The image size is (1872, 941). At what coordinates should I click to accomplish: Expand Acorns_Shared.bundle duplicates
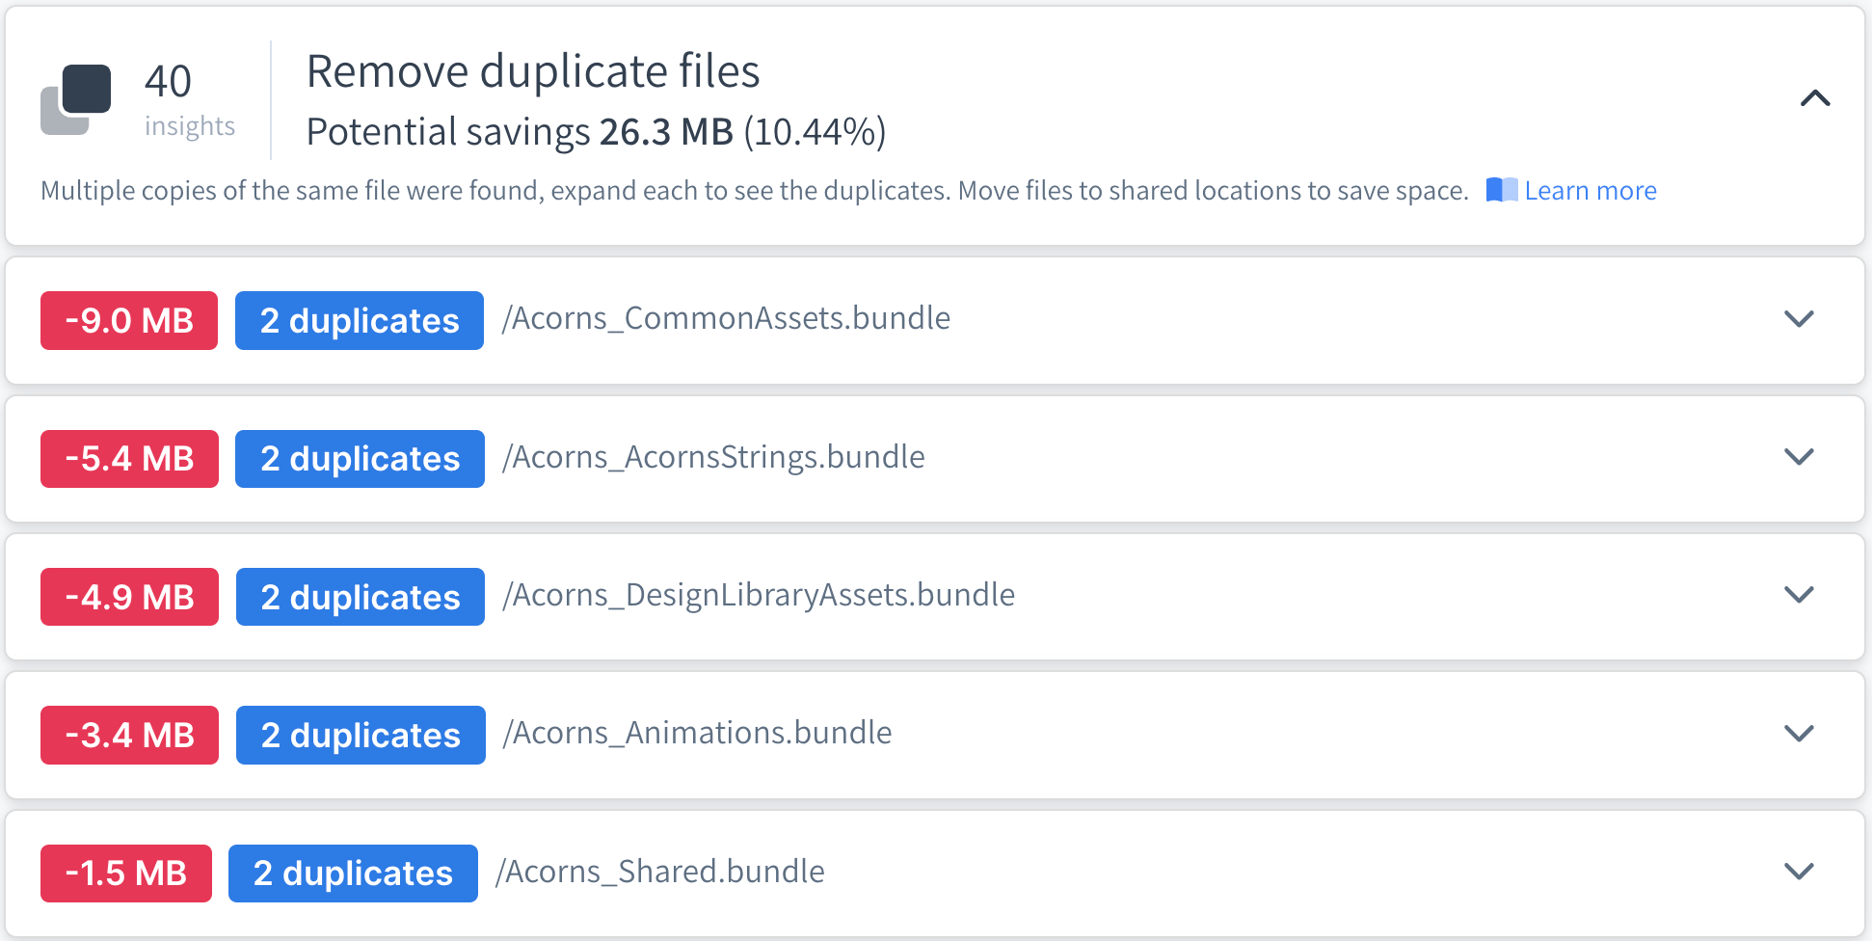pyautogui.click(x=1799, y=873)
